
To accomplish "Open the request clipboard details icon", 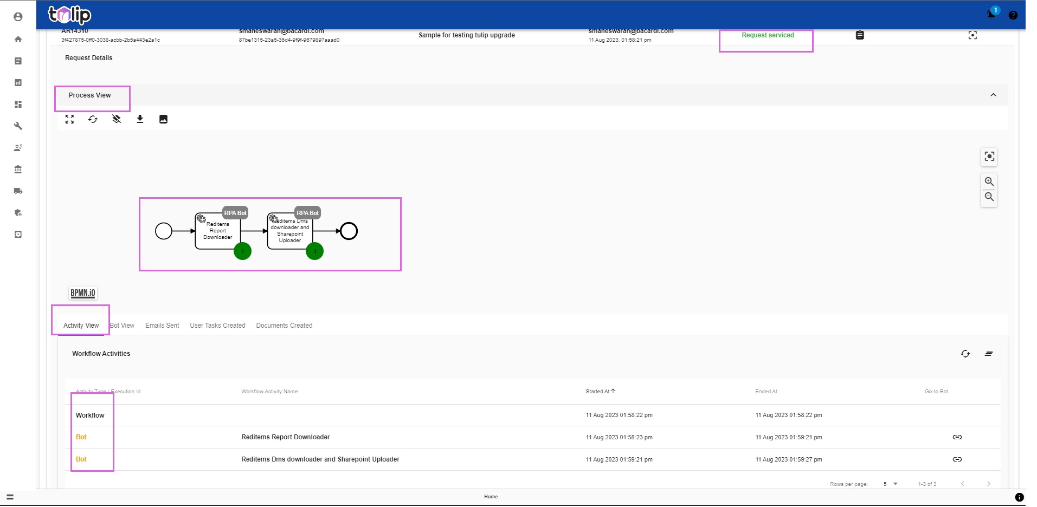I will (860, 35).
